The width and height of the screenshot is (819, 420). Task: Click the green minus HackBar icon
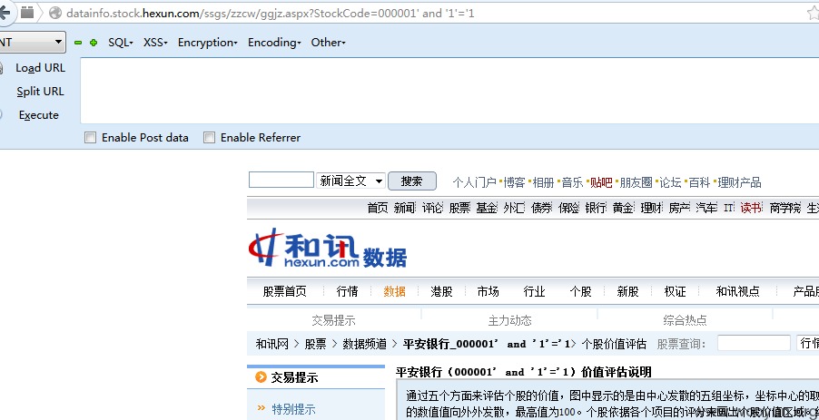78,43
